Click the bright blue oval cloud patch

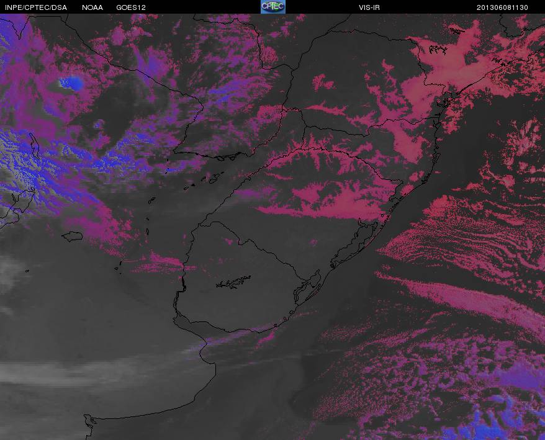pos(72,83)
